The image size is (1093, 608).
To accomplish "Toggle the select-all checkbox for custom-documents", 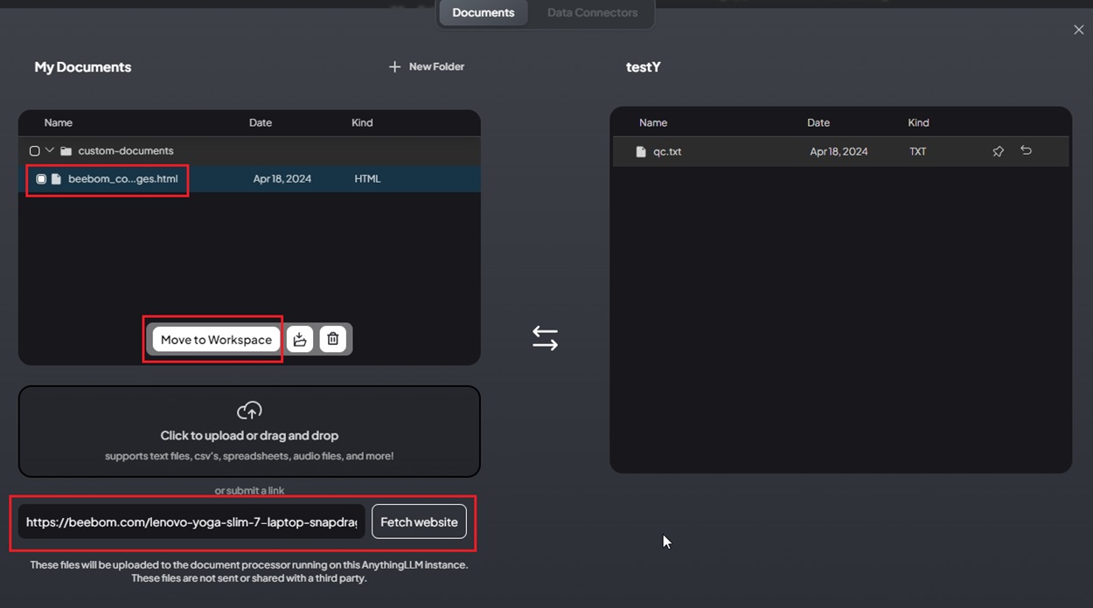I will coord(34,150).
